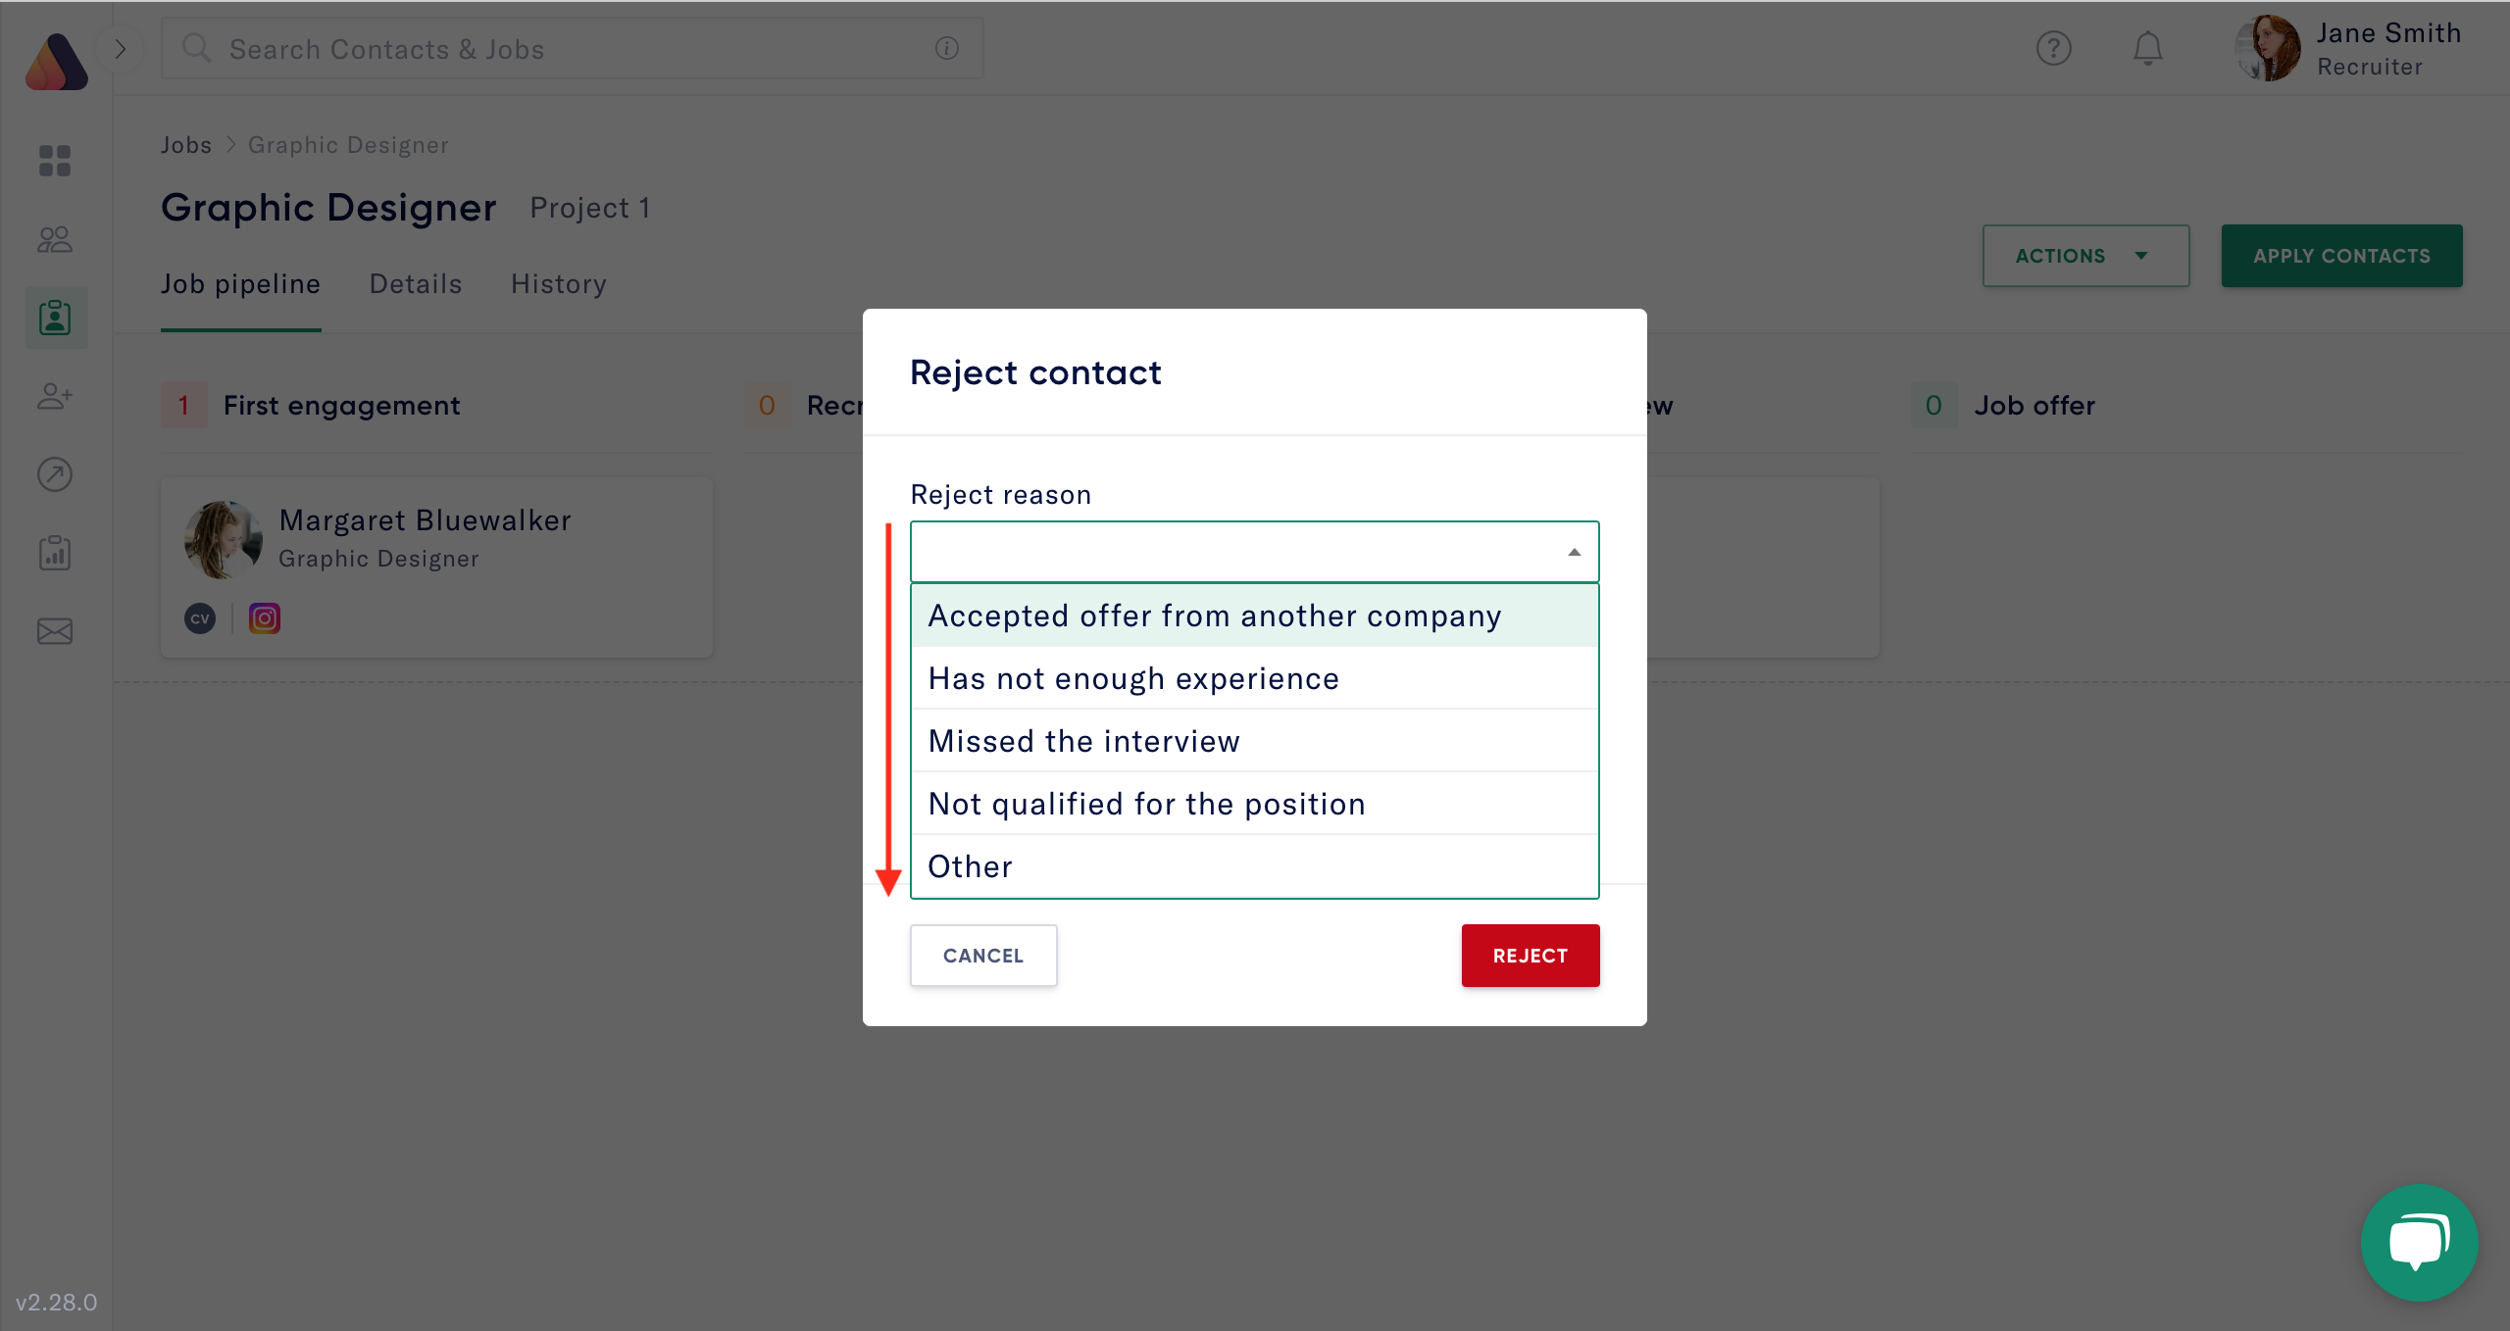
Task: View Margaret Bluewalker's CV badge icon
Action: pyautogui.click(x=200, y=617)
